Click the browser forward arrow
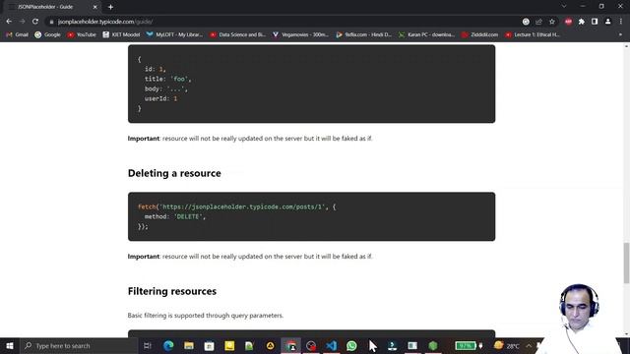The image size is (630, 354). click(22, 22)
